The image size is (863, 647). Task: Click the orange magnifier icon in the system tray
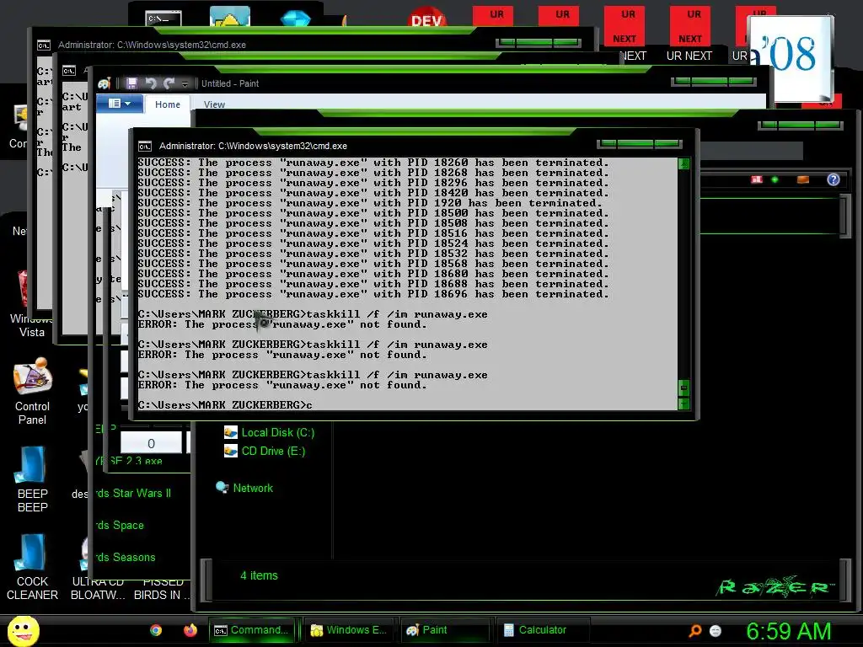[x=695, y=630]
